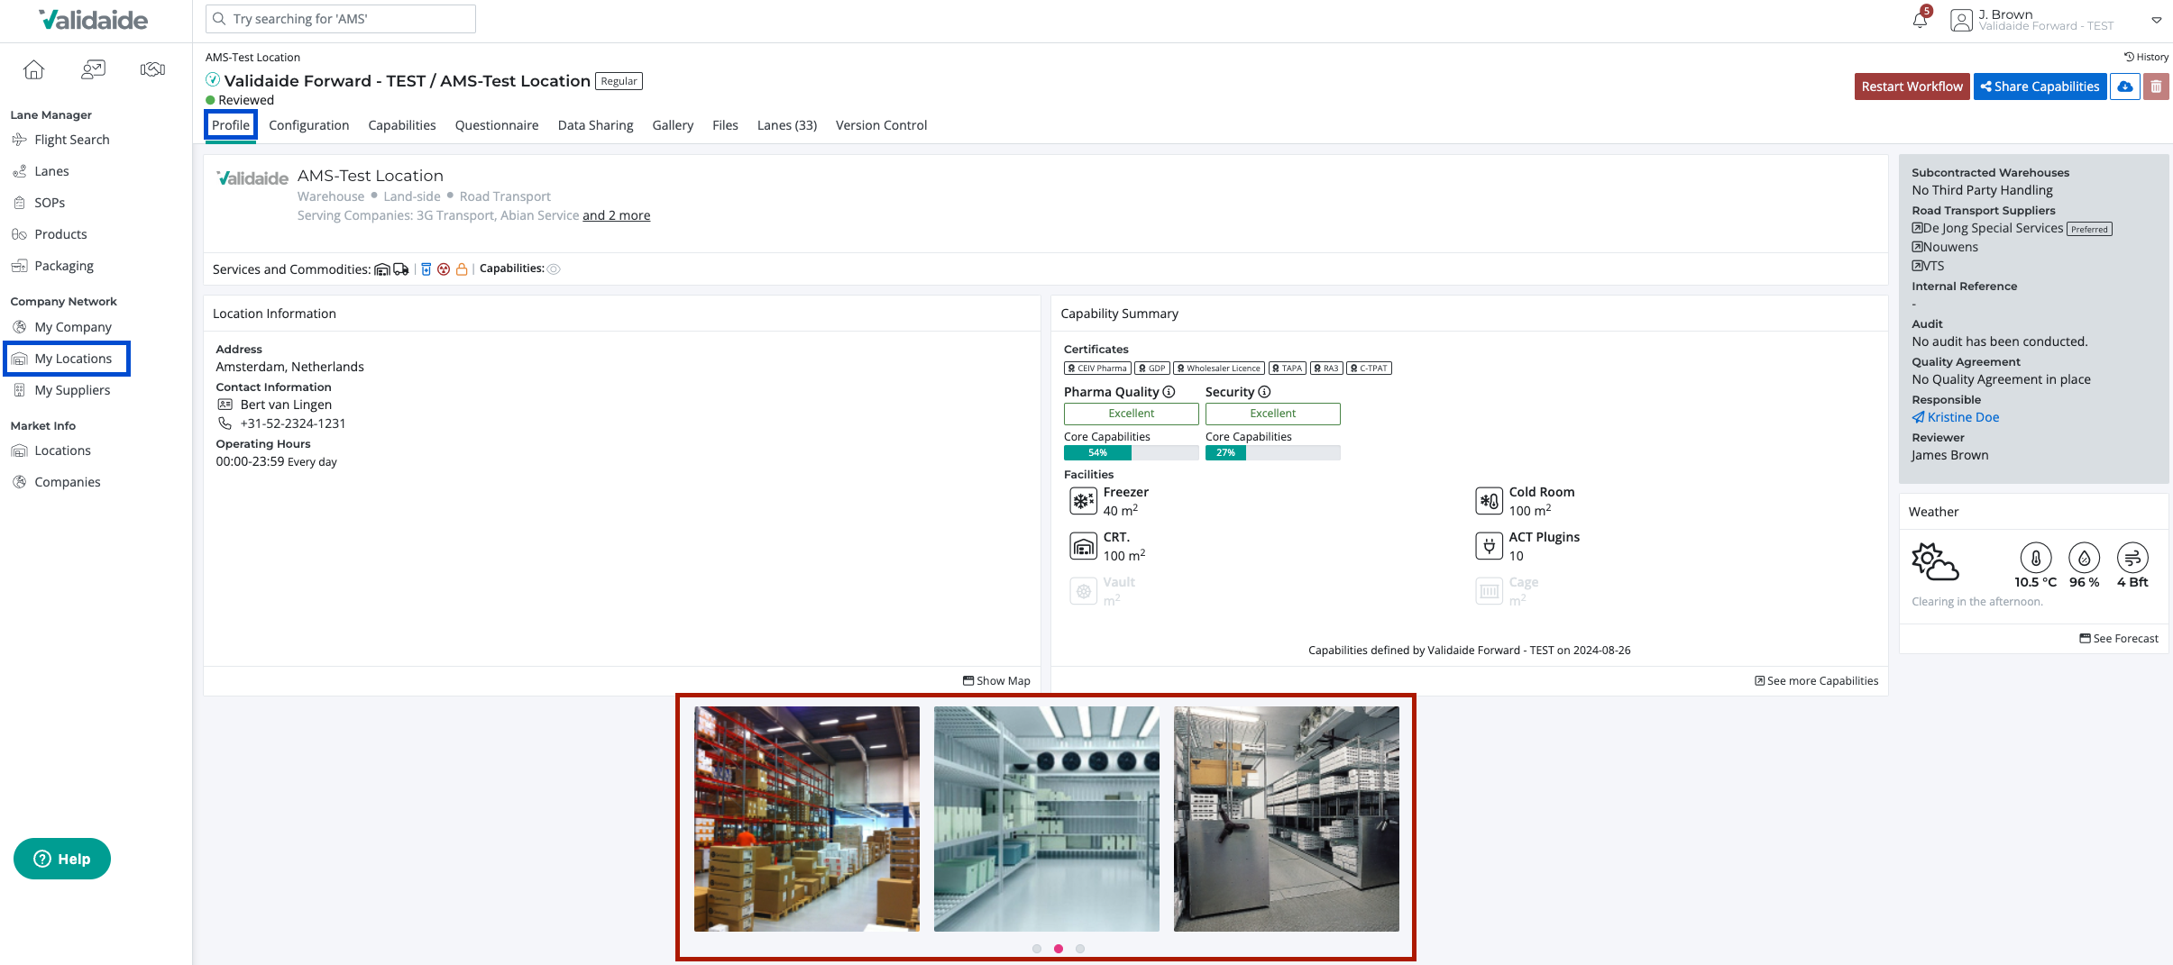This screenshot has width=2173, height=965.
Task: Click the 'and 2 more' companies link
Action: pos(616,215)
